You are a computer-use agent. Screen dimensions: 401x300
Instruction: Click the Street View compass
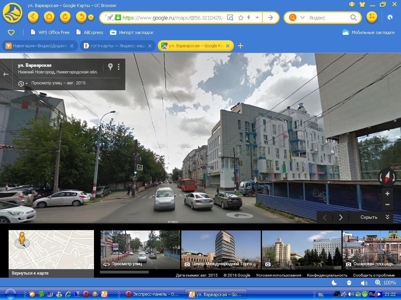387,177
